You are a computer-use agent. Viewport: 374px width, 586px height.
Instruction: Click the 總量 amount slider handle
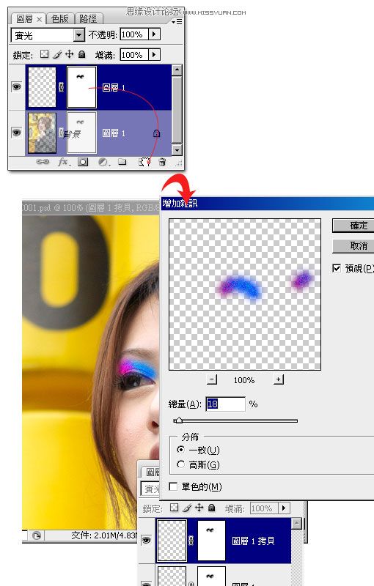pos(178,420)
